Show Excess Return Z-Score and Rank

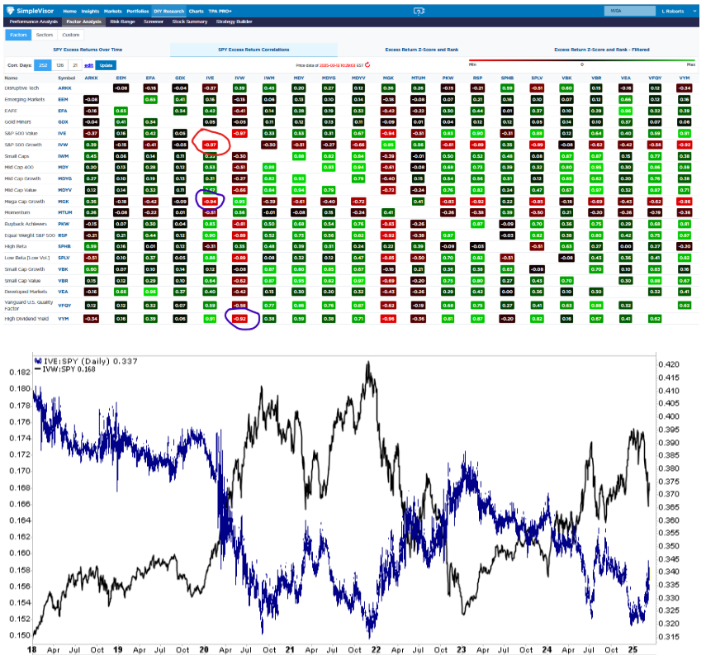(422, 50)
